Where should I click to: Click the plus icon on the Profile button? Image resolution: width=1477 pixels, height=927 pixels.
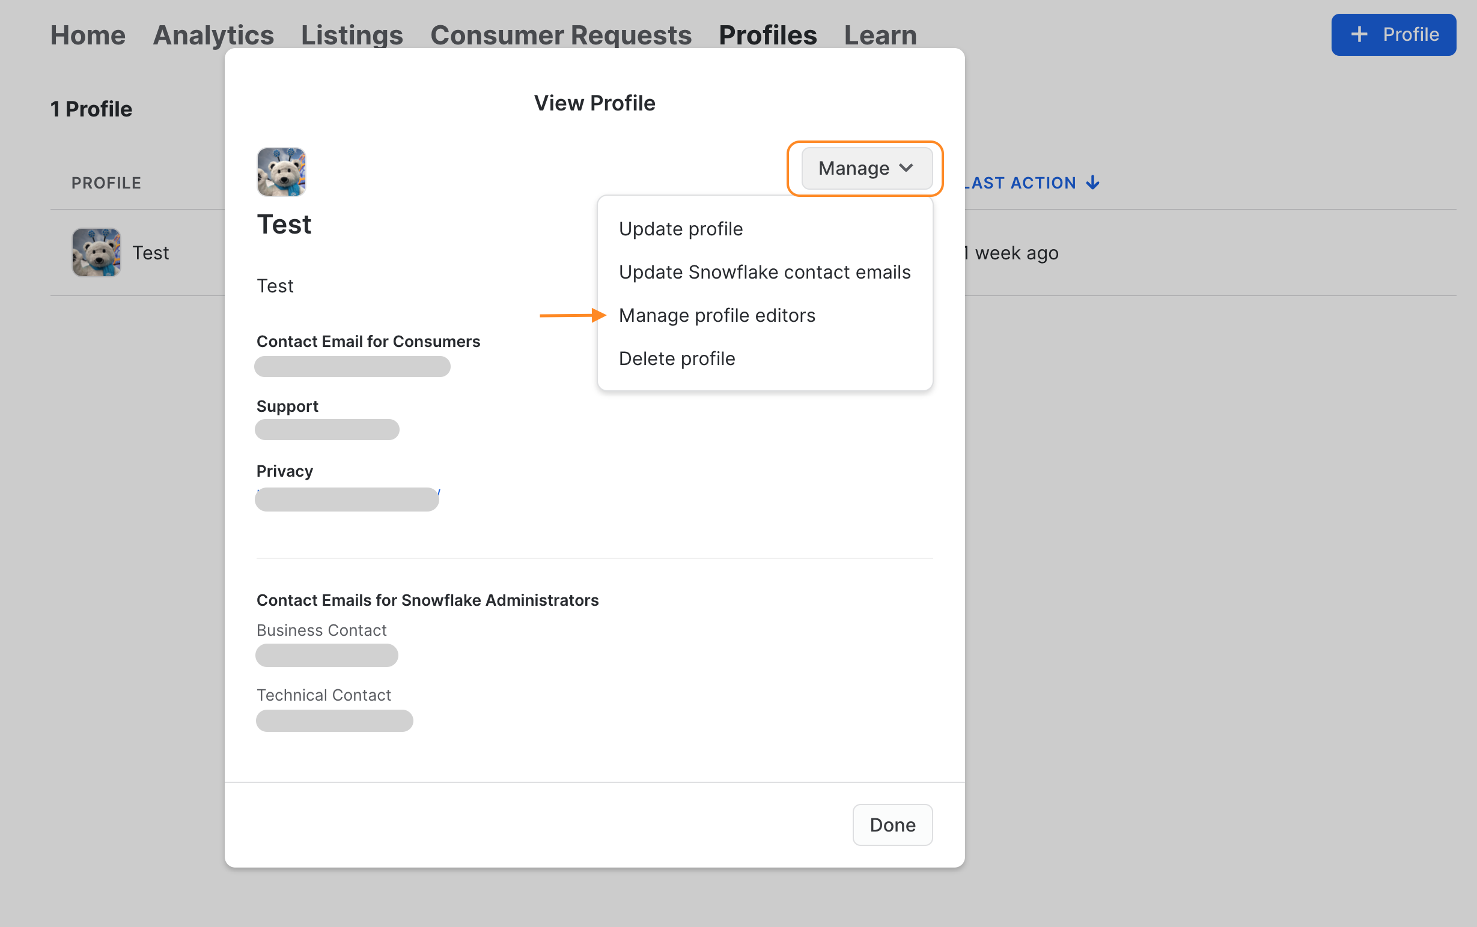1359,34
